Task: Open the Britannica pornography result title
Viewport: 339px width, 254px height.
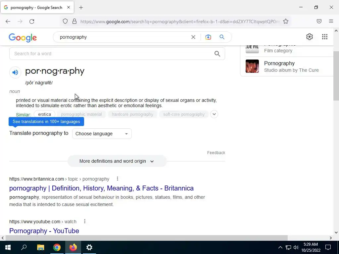Action: pos(101,188)
